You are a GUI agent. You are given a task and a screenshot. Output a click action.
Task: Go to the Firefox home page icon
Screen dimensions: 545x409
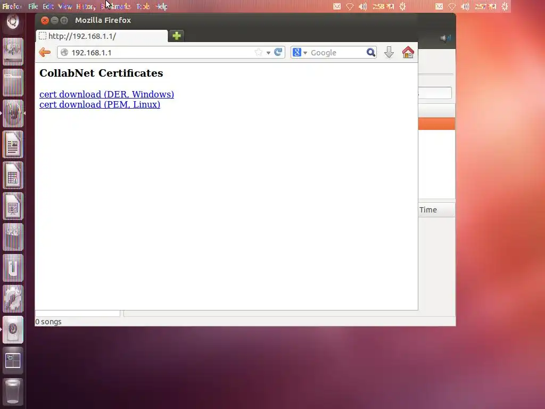pos(408,53)
